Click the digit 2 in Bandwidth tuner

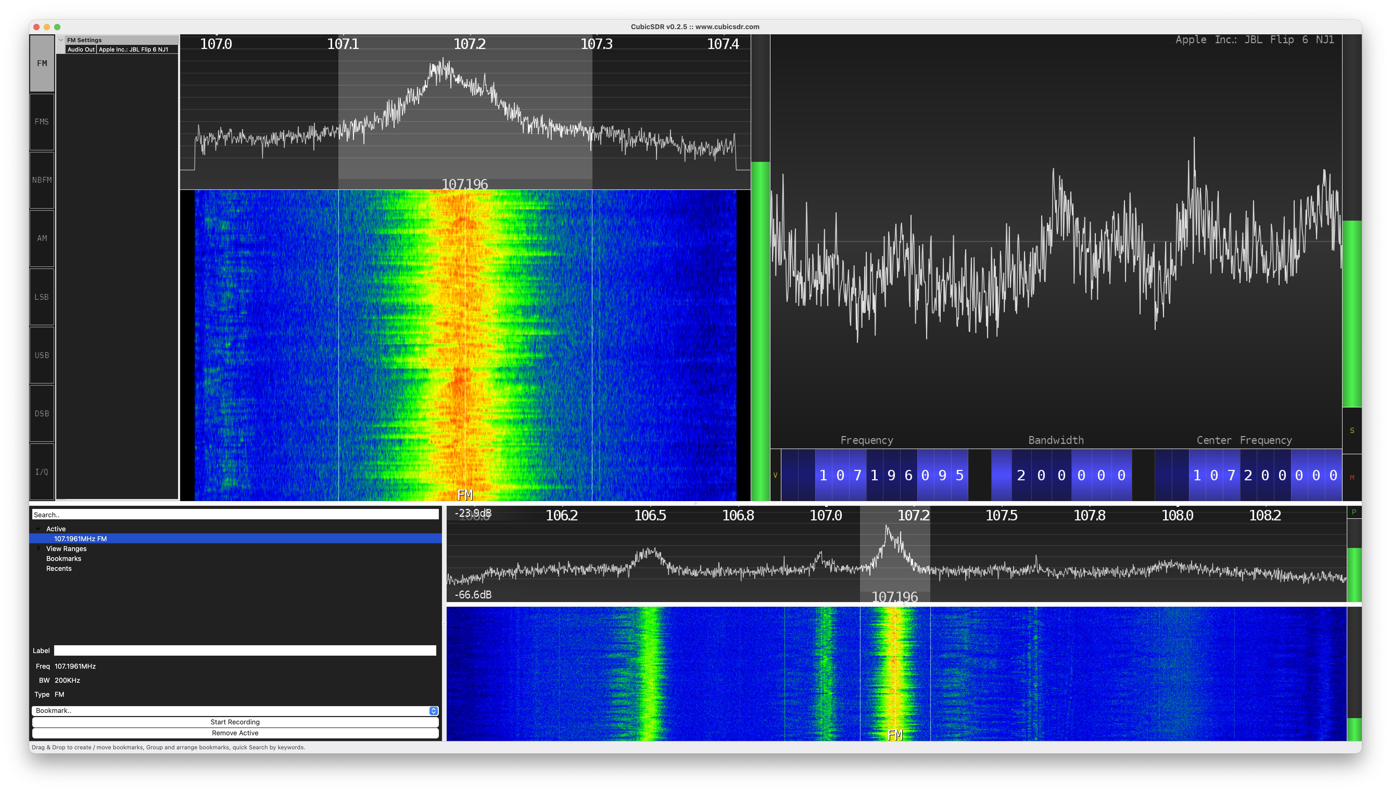[x=1021, y=475]
